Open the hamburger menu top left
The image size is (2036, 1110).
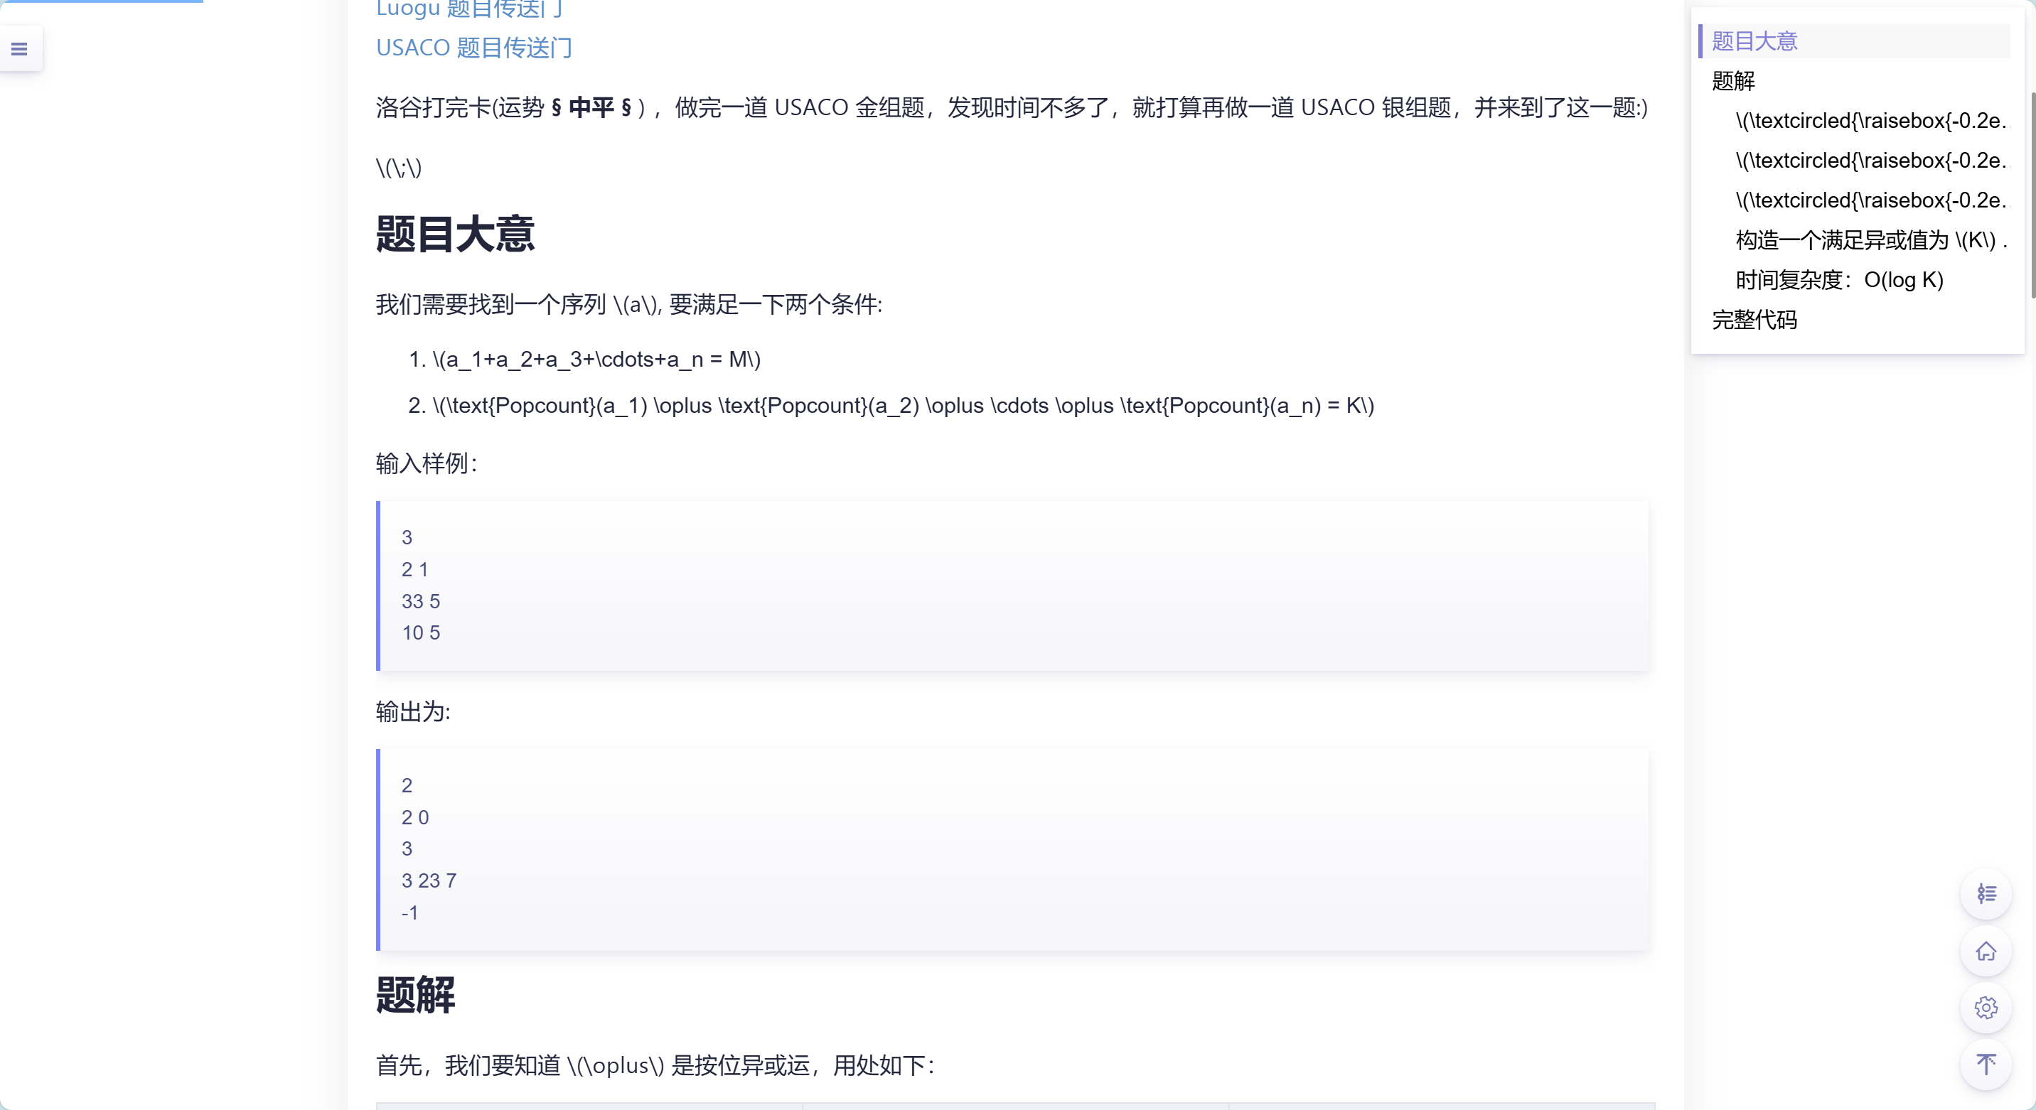(20, 48)
